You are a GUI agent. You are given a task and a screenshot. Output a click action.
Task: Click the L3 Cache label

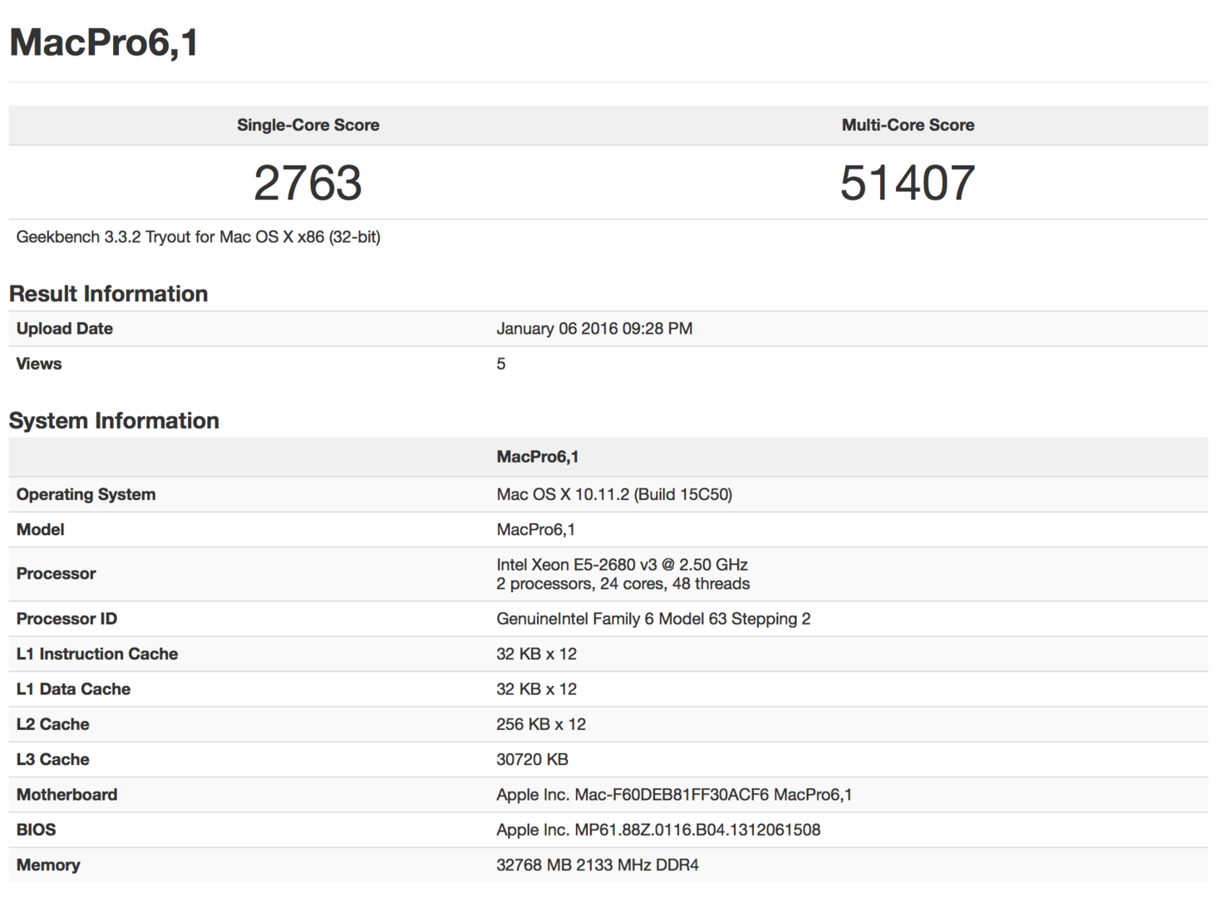(x=53, y=760)
